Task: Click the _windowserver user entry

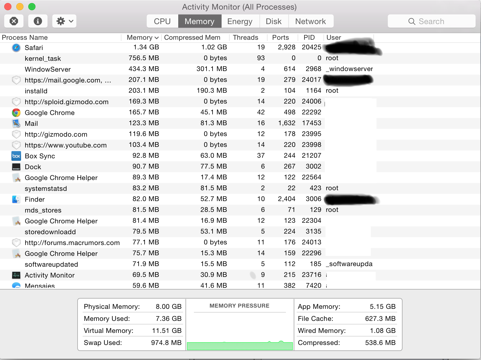Action: click(x=349, y=69)
